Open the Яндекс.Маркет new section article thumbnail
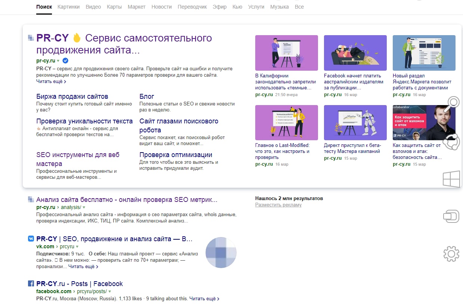Viewport: 463px width, 304px height. pyautogui.click(x=424, y=53)
